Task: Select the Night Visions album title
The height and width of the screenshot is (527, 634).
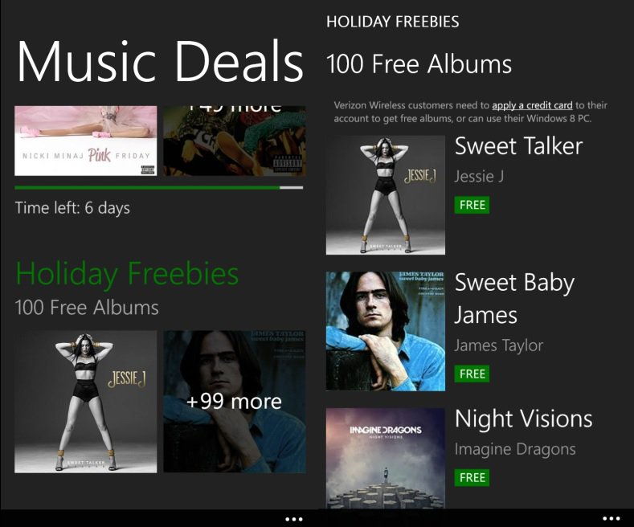Action: [x=523, y=419]
